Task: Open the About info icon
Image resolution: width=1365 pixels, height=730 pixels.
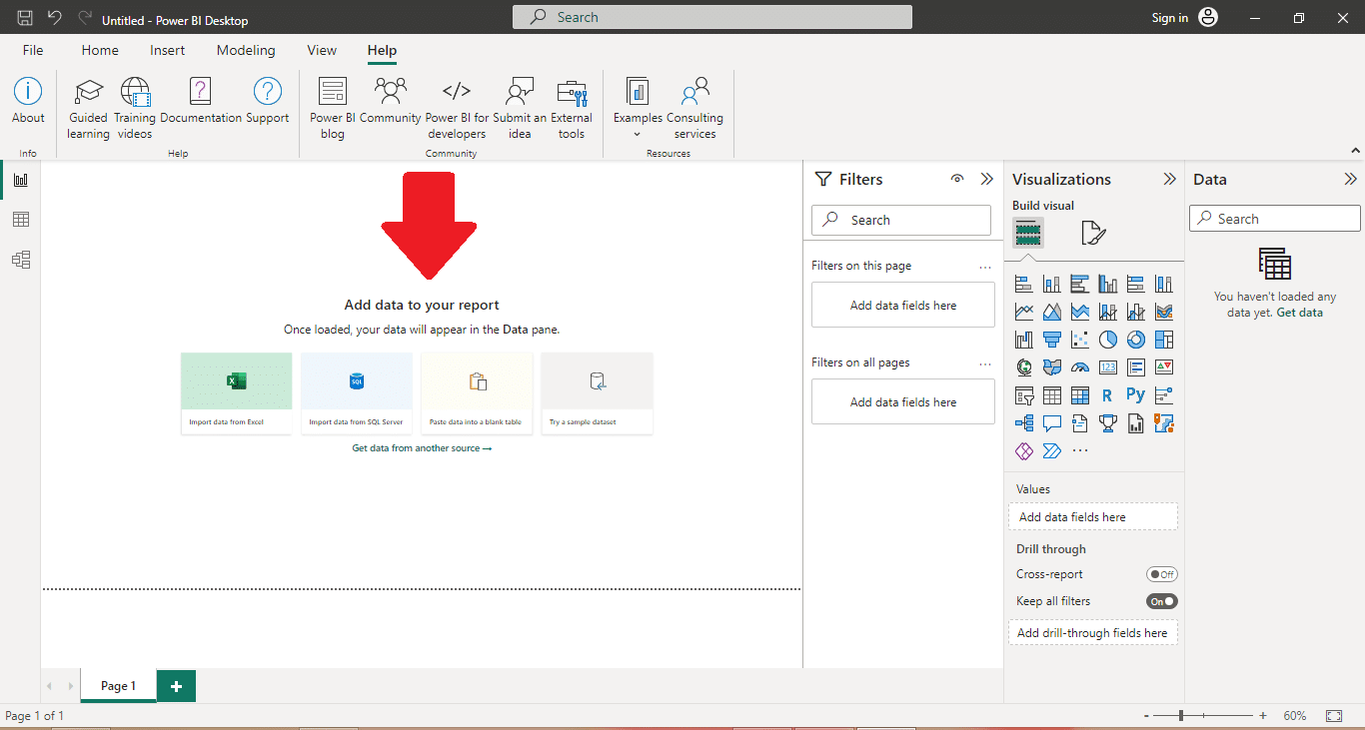Action: [x=28, y=101]
